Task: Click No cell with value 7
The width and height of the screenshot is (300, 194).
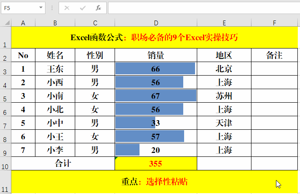Action: pyautogui.click(x=23, y=150)
